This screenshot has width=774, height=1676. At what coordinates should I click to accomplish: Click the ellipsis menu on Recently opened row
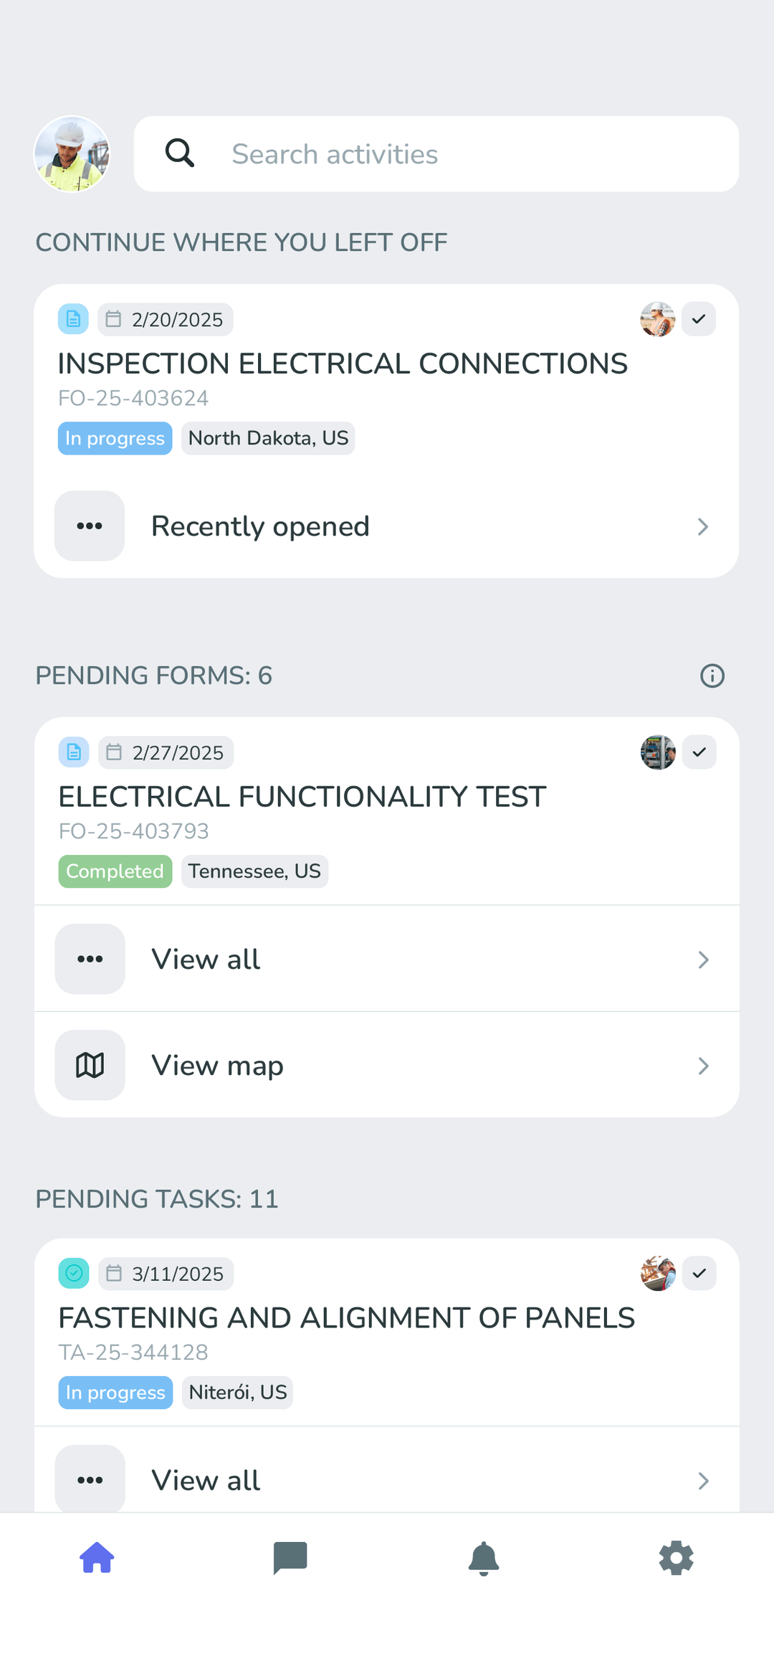(89, 526)
